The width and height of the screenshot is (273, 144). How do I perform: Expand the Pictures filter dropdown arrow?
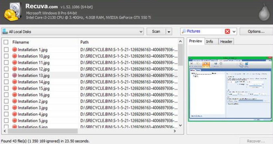[234, 32]
